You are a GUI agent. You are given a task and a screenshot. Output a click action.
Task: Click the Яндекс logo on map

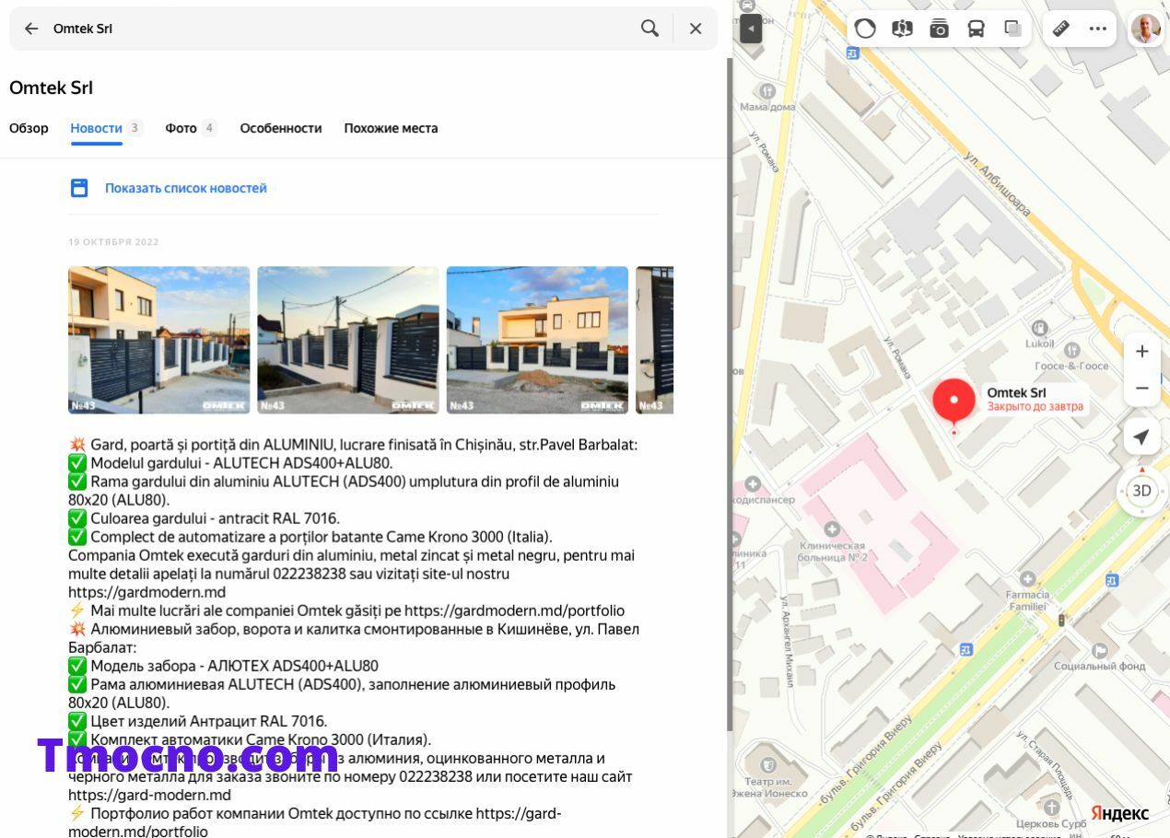1119,813
